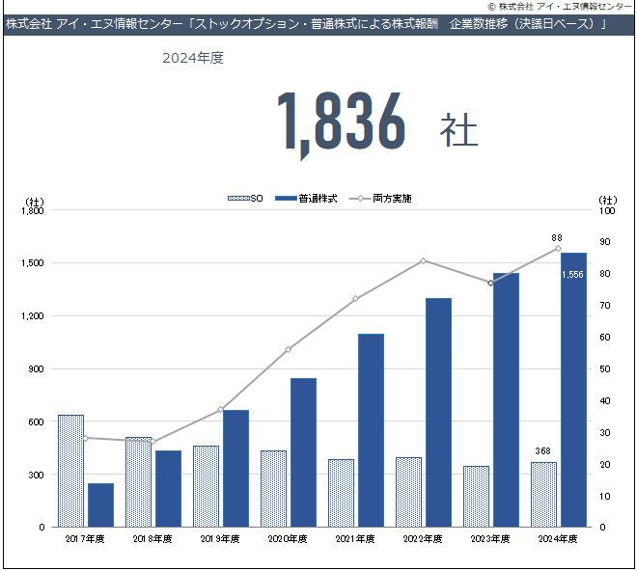
Task: Select the 2020年度 普通株式 solid bar
Action: tap(303, 452)
